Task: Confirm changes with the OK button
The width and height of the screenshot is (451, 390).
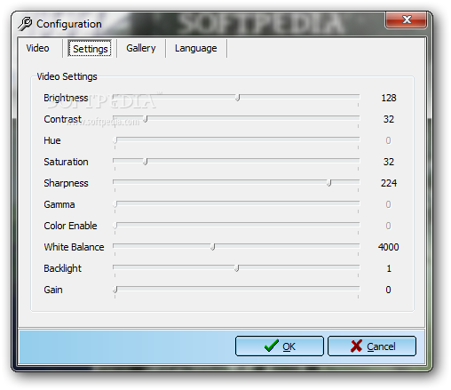Action: click(280, 346)
